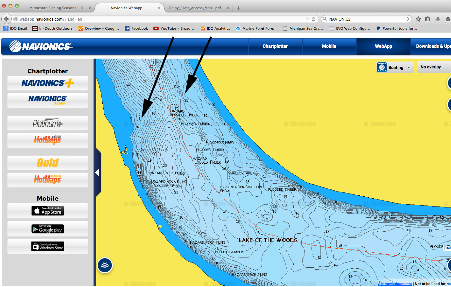Image resolution: width=451 pixels, height=287 pixels.
Task: Open Marine Point Forecast bookmark
Action: (x=256, y=28)
